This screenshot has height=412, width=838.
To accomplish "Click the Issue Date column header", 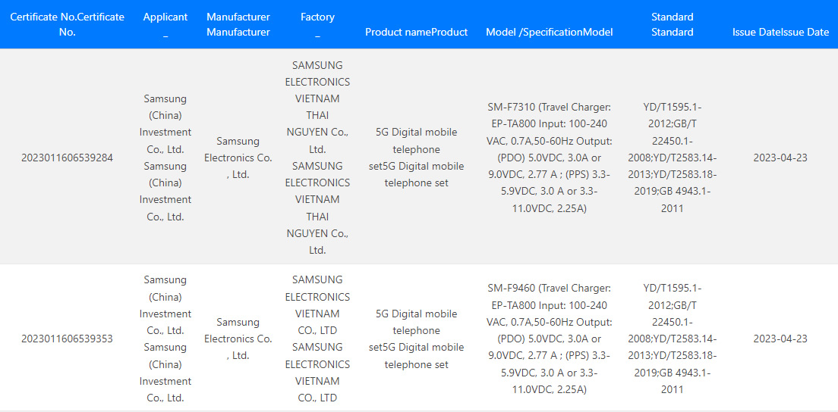I will pyautogui.click(x=781, y=32).
